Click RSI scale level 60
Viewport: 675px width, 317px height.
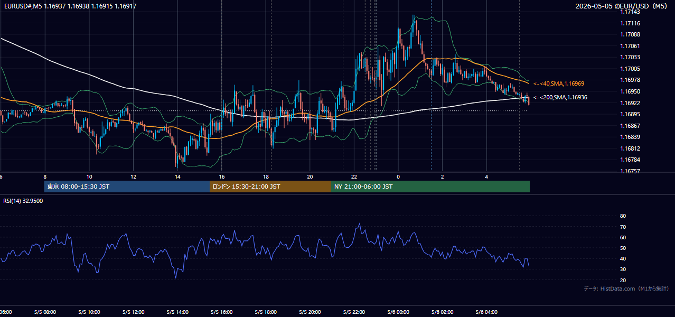[x=623, y=237]
